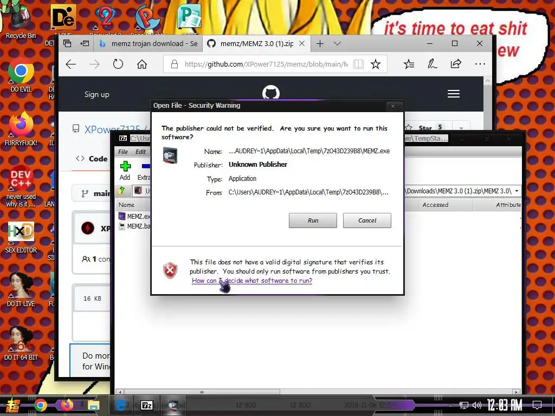Open the notification center icon
The width and height of the screenshot is (555, 416).
point(537,405)
